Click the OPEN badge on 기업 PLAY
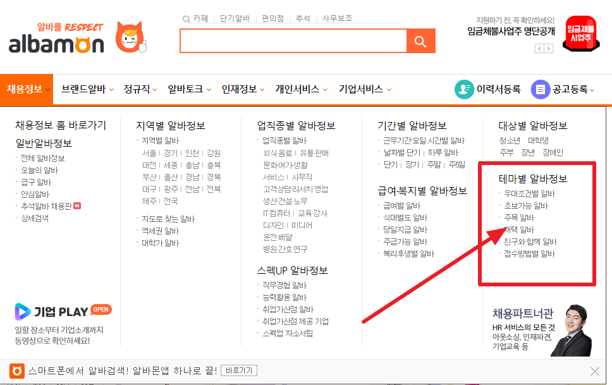The width and height of the screenshot is (612, 385). (x=101, y=310)
